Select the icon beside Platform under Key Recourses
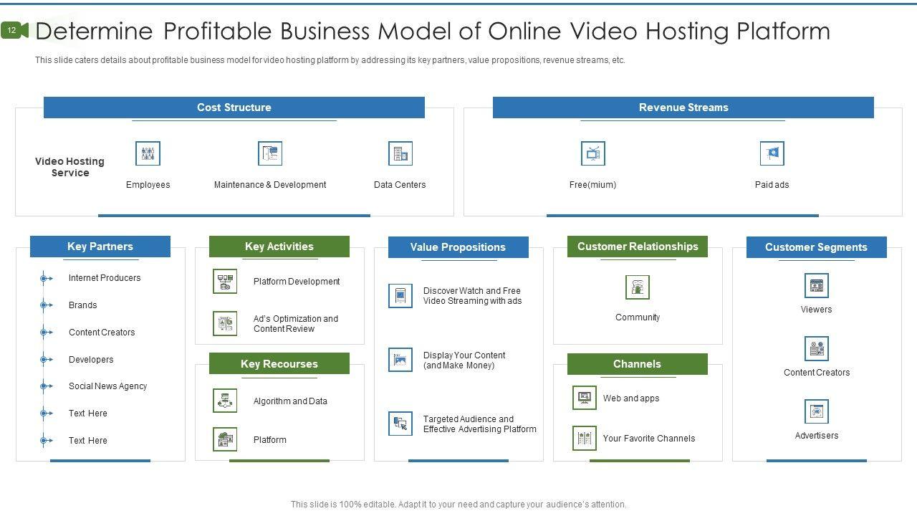Image resolution: width=917 pixels, height=516 pixels. click(x=225, y=439)
